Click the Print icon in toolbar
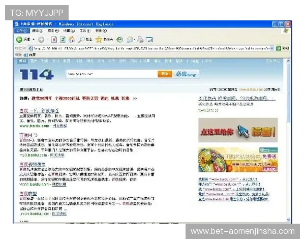Viewport: 305px width, 244px height. pyautogui.click(x=140, y=40)
